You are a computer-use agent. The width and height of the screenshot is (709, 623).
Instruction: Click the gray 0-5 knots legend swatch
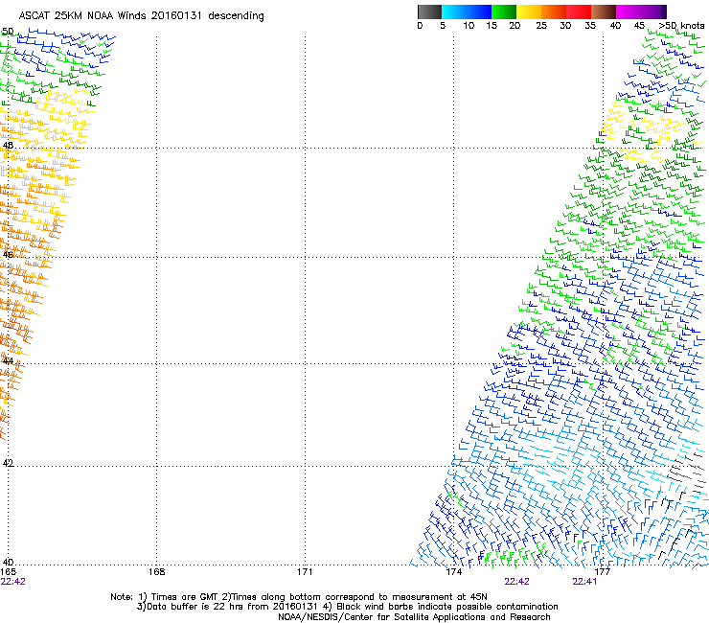pos(429,12)
